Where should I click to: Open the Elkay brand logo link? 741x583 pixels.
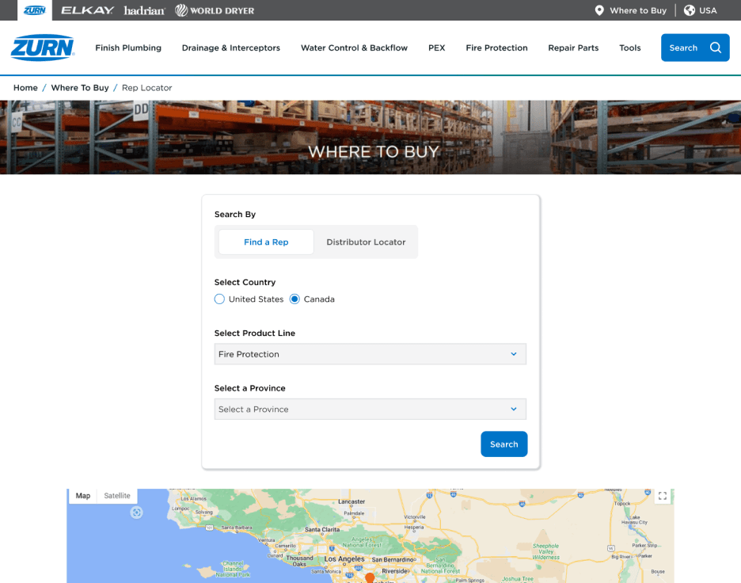tap(87, 10)
